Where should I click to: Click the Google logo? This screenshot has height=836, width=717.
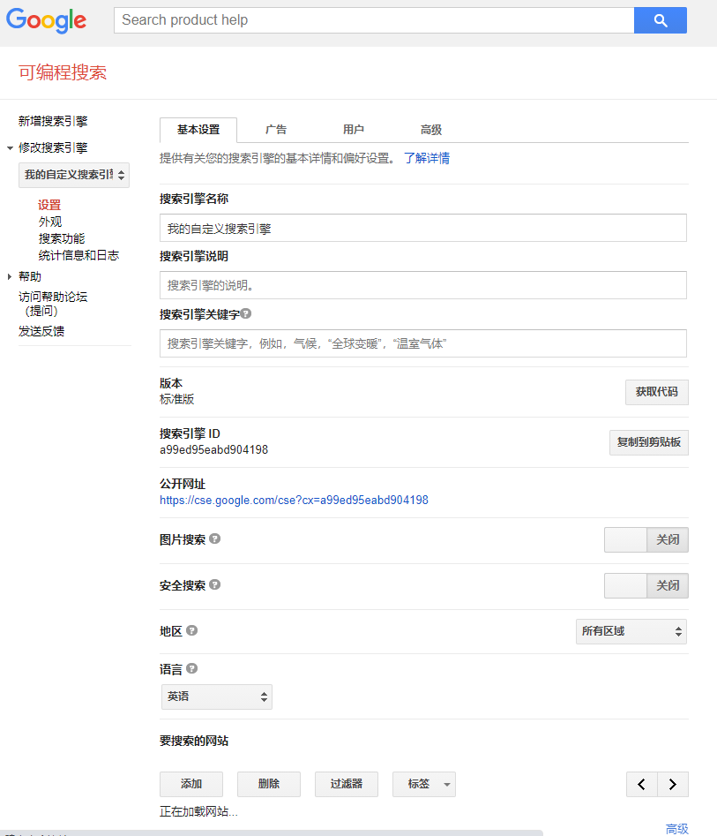pyautogui.click(x=46, y=21)
